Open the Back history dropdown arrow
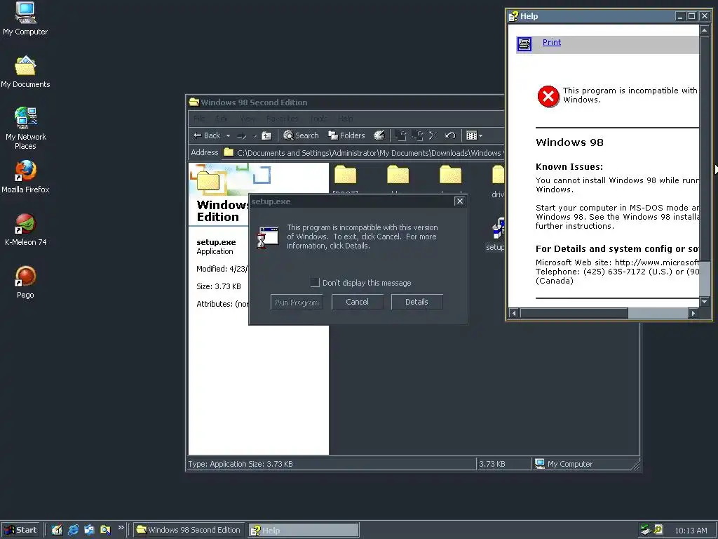Screen dimensions: 718x539 tap(228, 135)
